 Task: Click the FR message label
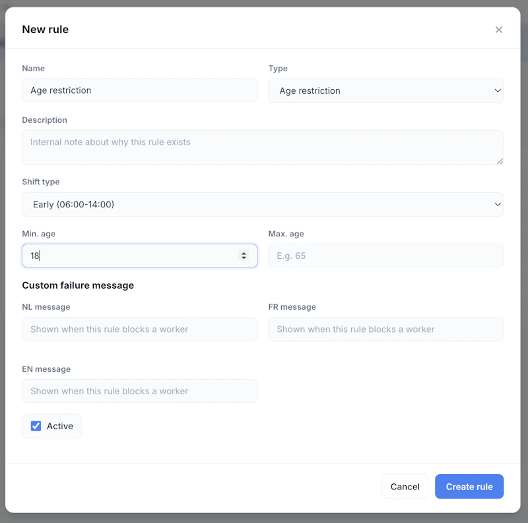[x=292, y=307]
